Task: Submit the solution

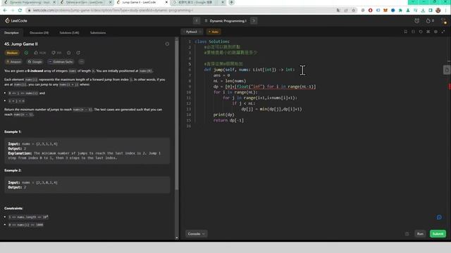Action: [x=438, y=234]
